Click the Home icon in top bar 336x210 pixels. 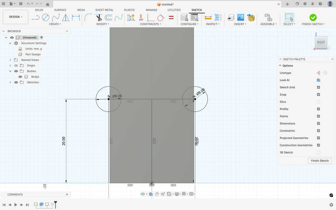[x=48, y=4]
